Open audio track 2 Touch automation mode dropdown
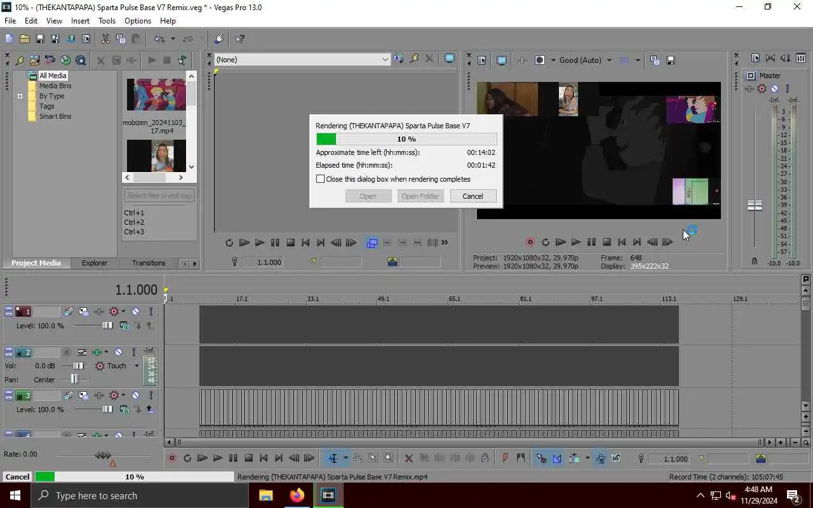Viewport: 813px width, 508px height. coord(136,366)
